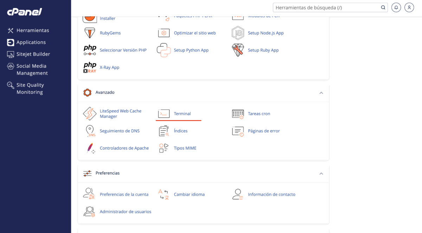Viewport: 422px width, 233px height.
Task: Click the Tareas cron calendar icon
Action: pyautogui.click(x=238, y=114)
